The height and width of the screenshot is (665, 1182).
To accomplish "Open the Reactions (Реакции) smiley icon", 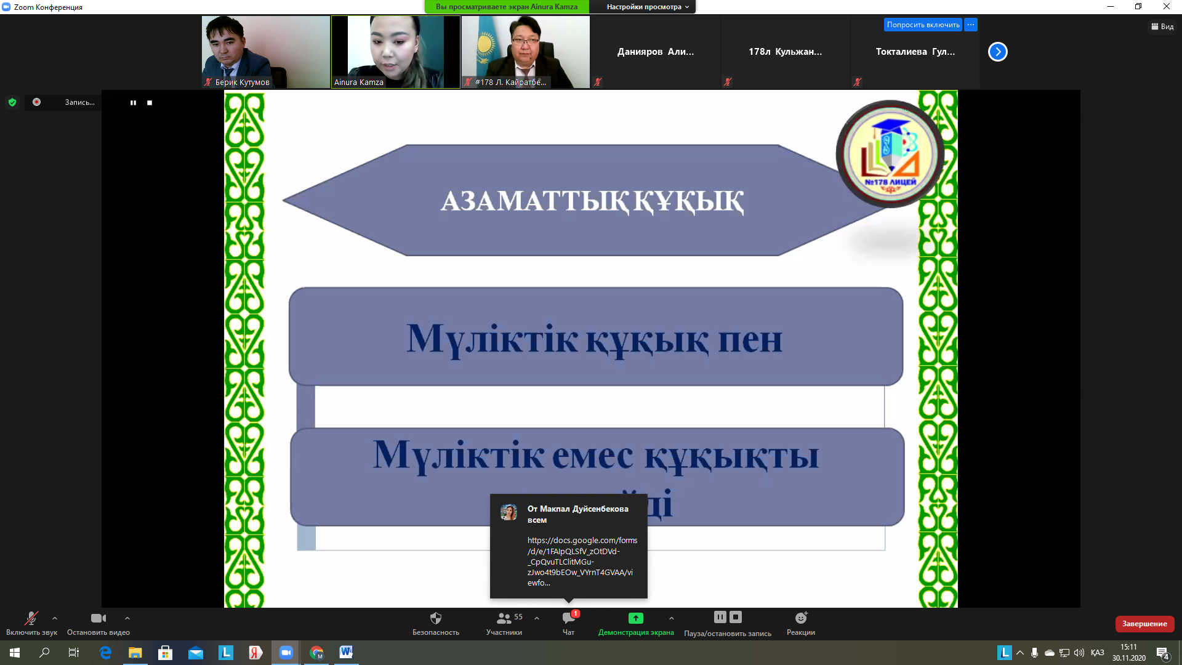I will (x=800, y=618).
